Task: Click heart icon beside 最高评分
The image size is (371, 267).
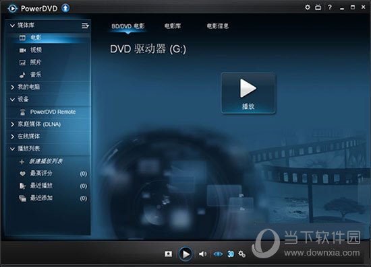Action: point(22,174)
